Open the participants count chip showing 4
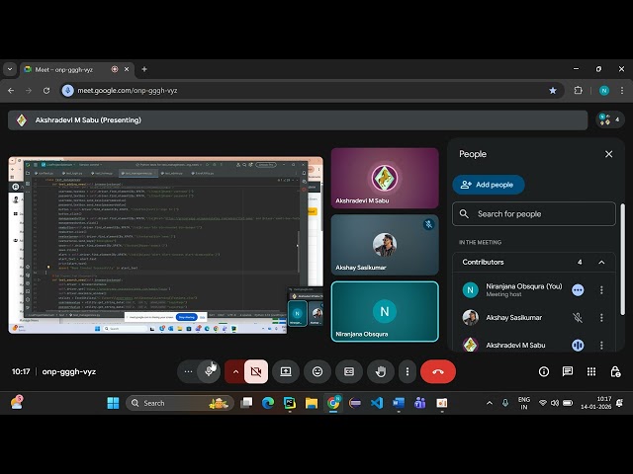This screenshot has height=474, width=633. coord(610,119)
